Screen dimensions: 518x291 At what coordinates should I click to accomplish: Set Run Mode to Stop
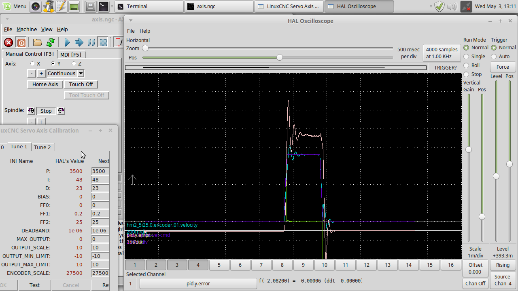tap(466, 74)
